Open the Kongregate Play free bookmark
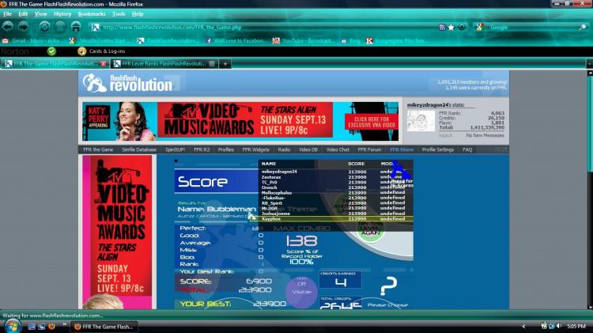Image resolution: width=593 pixels, height=333 pixels. pyautogui.click(x=395, y=41)
